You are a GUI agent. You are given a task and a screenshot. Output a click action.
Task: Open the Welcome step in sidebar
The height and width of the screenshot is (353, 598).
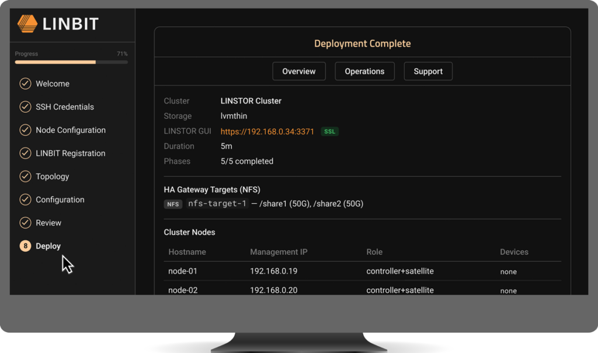click(53, 84)
